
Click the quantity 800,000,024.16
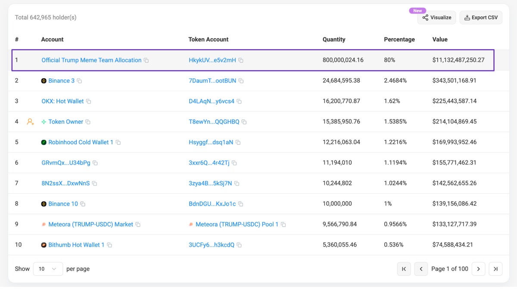(x=343, y=60)
